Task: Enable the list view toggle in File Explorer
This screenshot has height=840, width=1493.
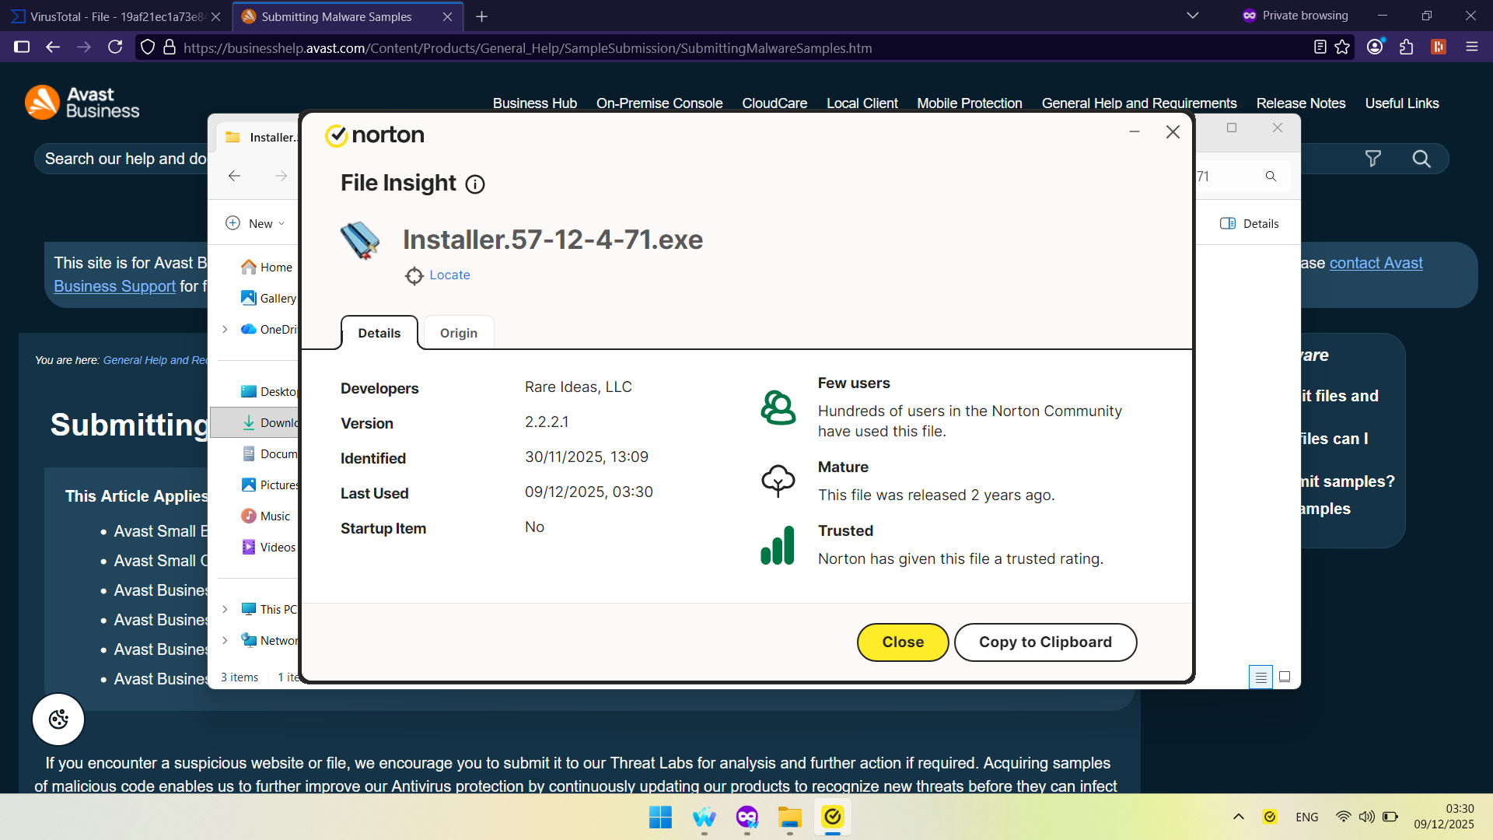Action: tap(1260, 677)
